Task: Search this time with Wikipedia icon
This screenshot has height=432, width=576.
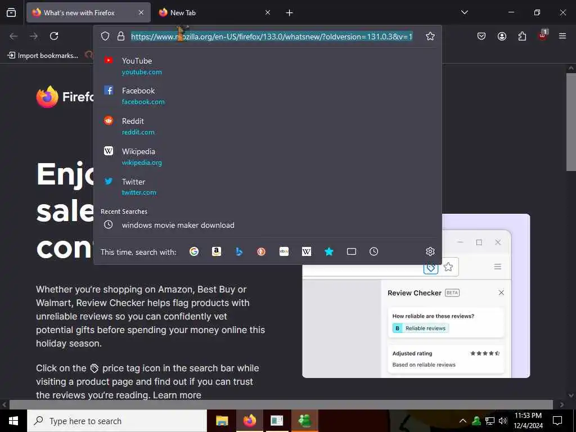Action: pyautogui.click(x=307, y=251)
